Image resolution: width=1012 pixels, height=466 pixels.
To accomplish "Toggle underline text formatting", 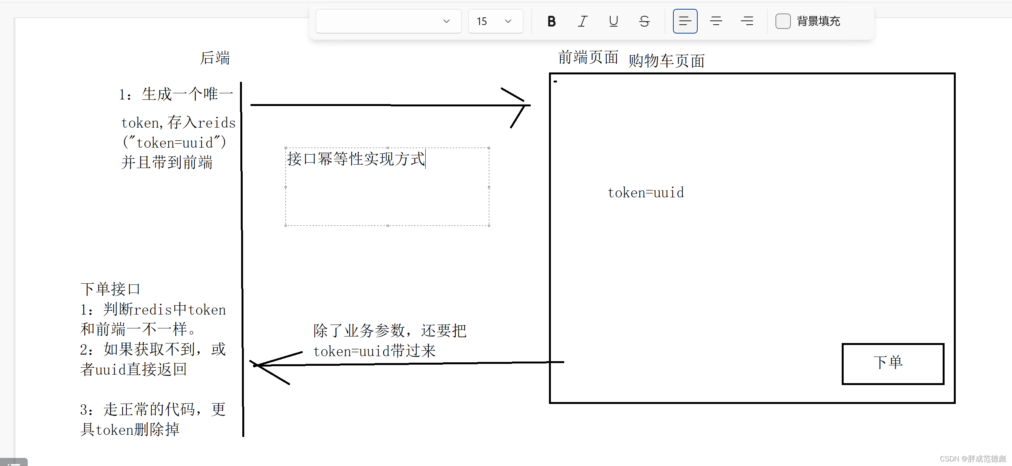I will click(613, 21).
